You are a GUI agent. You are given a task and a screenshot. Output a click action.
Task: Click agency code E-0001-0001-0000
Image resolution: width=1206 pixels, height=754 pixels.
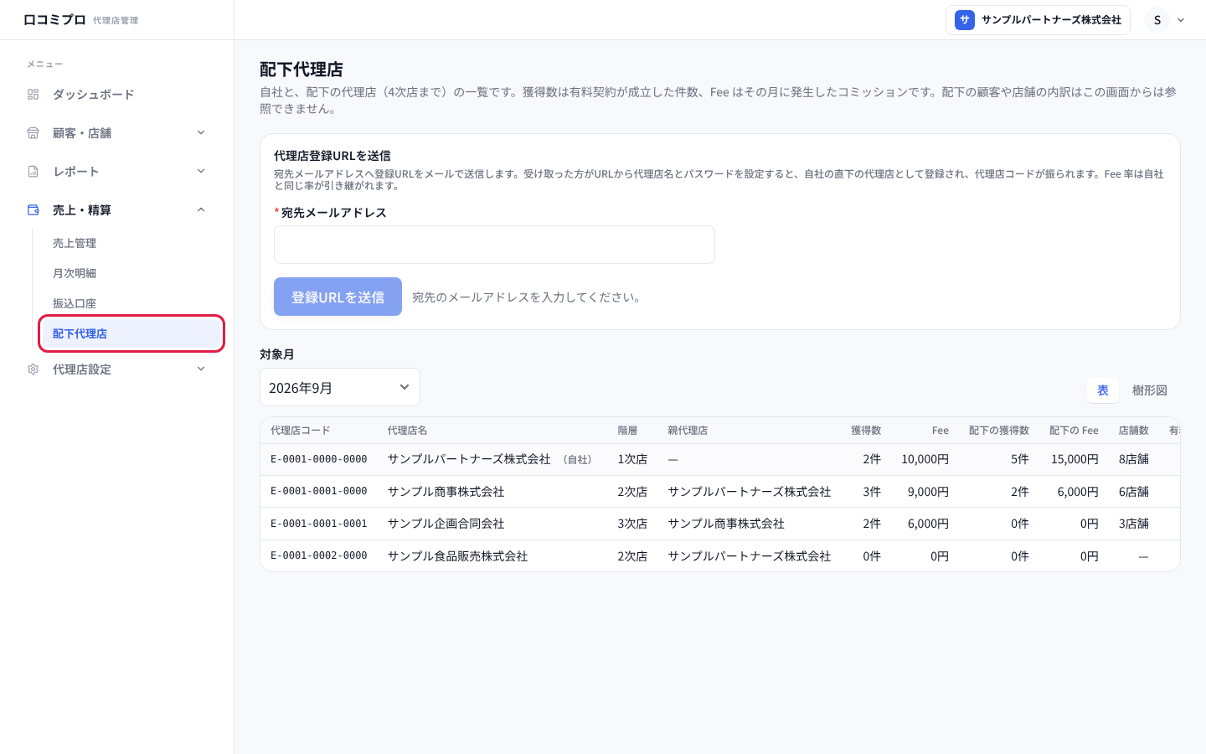coord(319,492)
